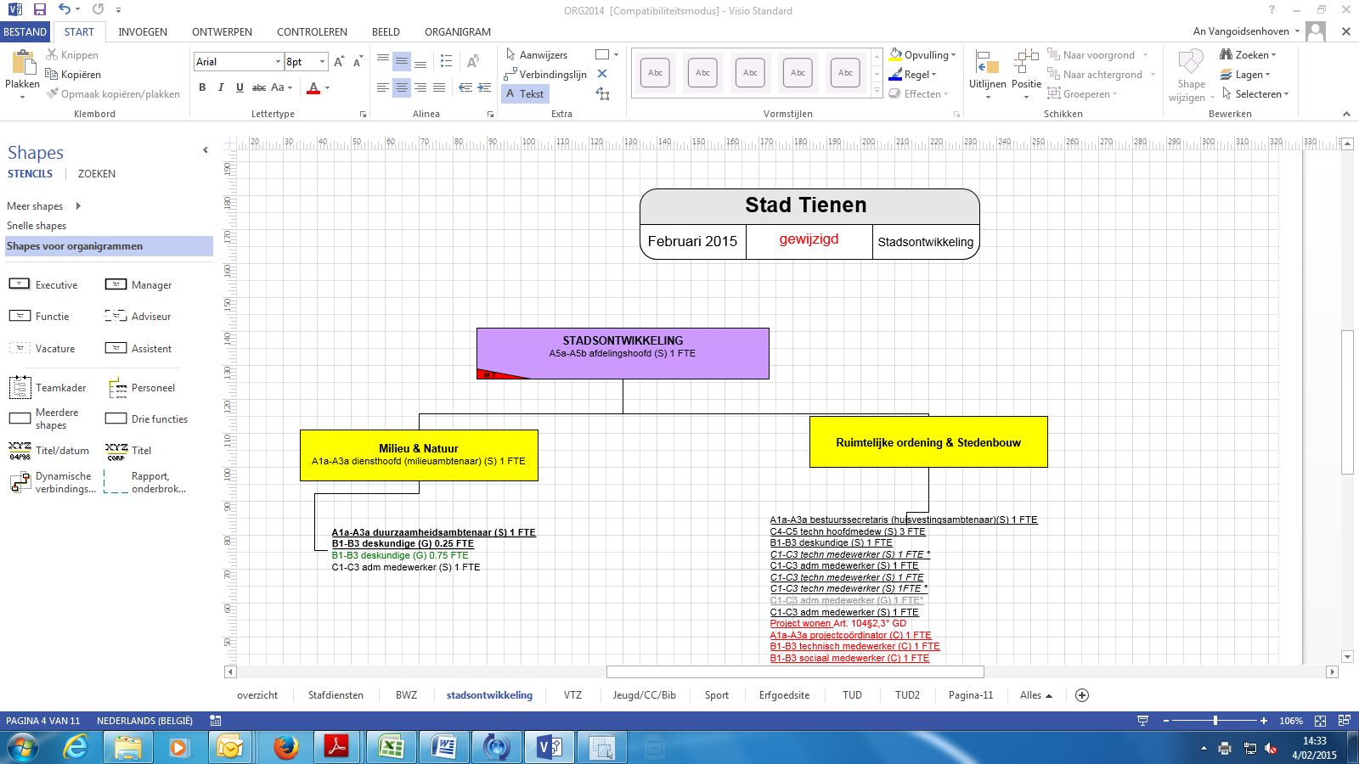The image size is (1359, 764).
Task: Click the red font color swatch
Action: (x=313, y=87)
